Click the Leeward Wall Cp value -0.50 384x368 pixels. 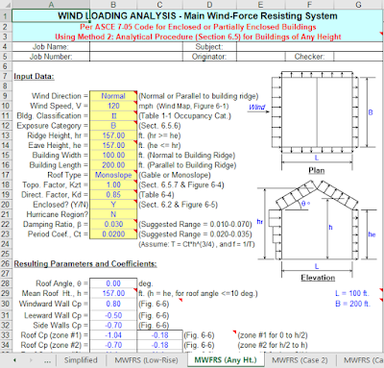[x=113, y=315]
